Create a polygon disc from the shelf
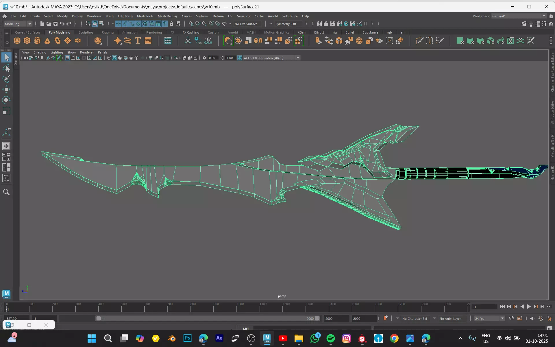 click(78, 41)
